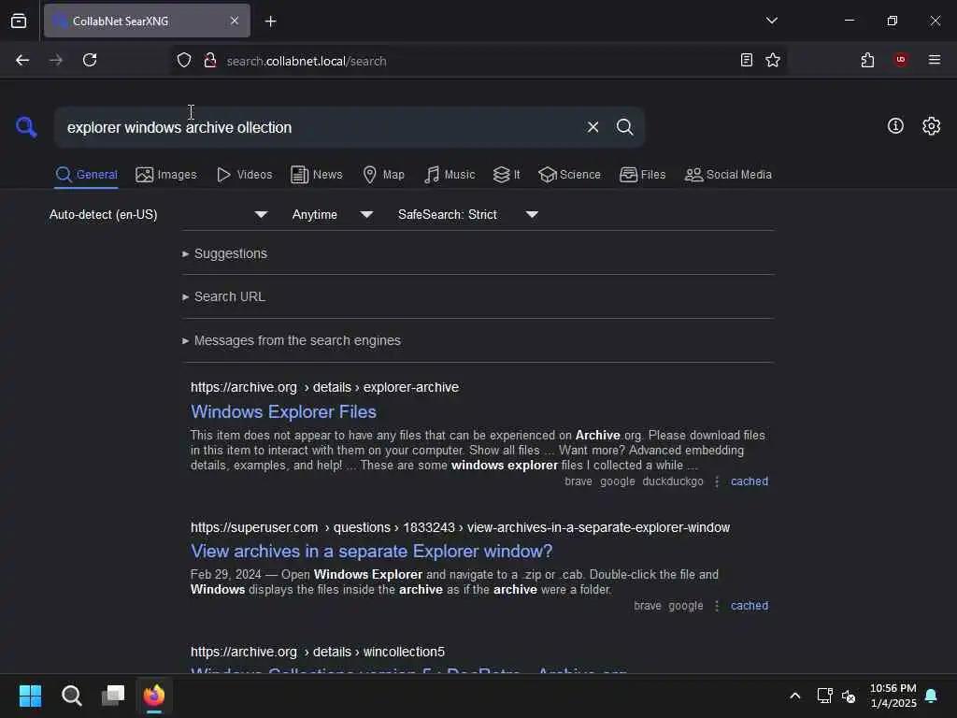
Task: Open the Anytime time range dropdown
Action: 333,214
